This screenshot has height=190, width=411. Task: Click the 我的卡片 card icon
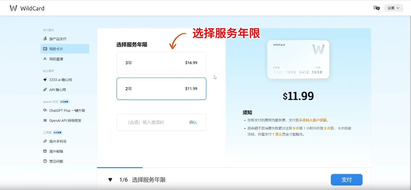point(45,49)
